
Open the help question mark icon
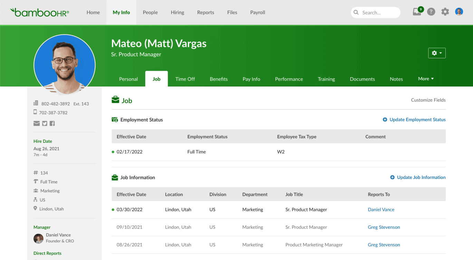pyautogui.click(x=431, y=11)
